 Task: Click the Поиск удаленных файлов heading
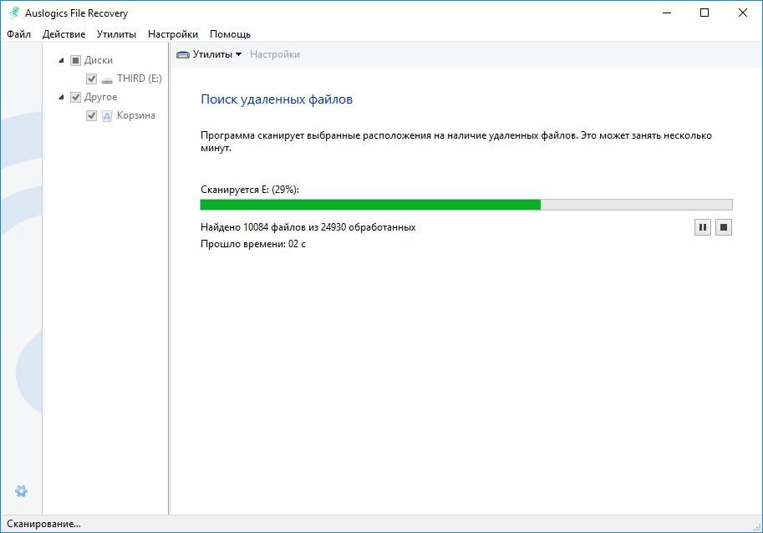[x=277, y=99]
